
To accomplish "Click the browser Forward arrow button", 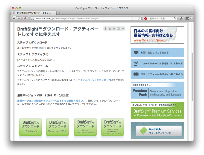I will [19, 18].
